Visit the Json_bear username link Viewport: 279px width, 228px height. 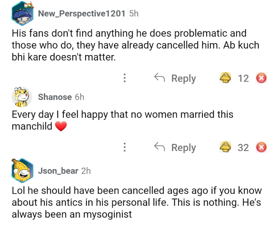pos(58,171)
